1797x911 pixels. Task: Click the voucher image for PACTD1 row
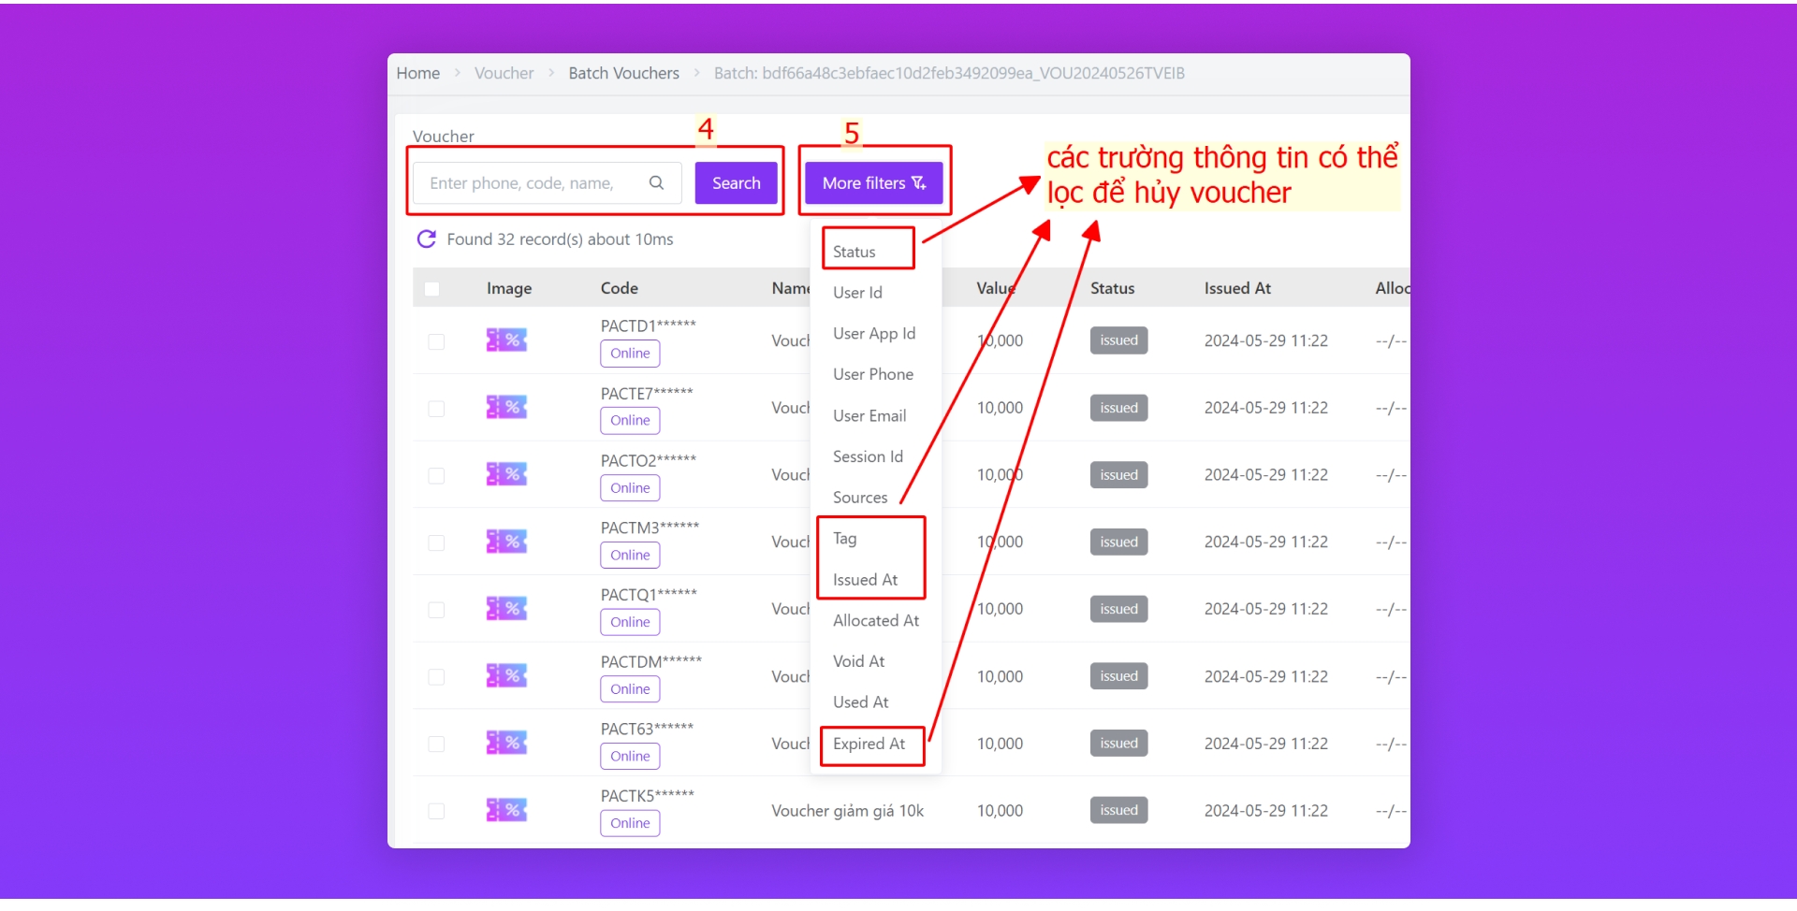[506, 340]
